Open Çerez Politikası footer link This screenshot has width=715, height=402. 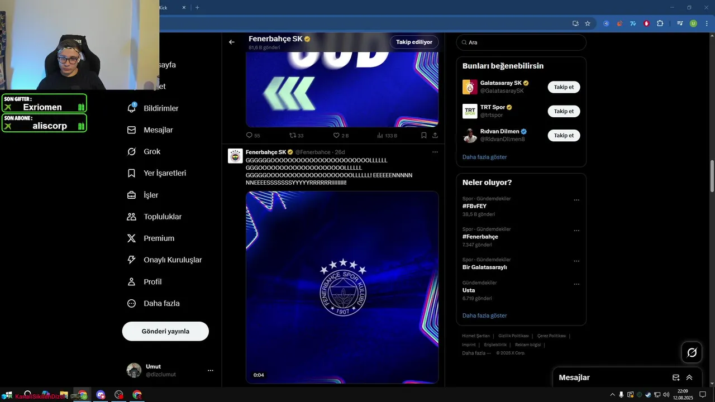point(551,336)
